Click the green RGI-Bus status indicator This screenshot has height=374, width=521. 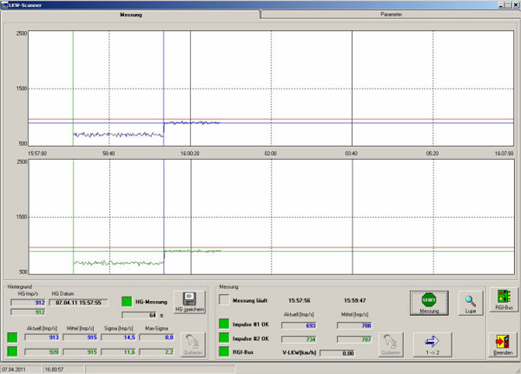pos(225,353)
